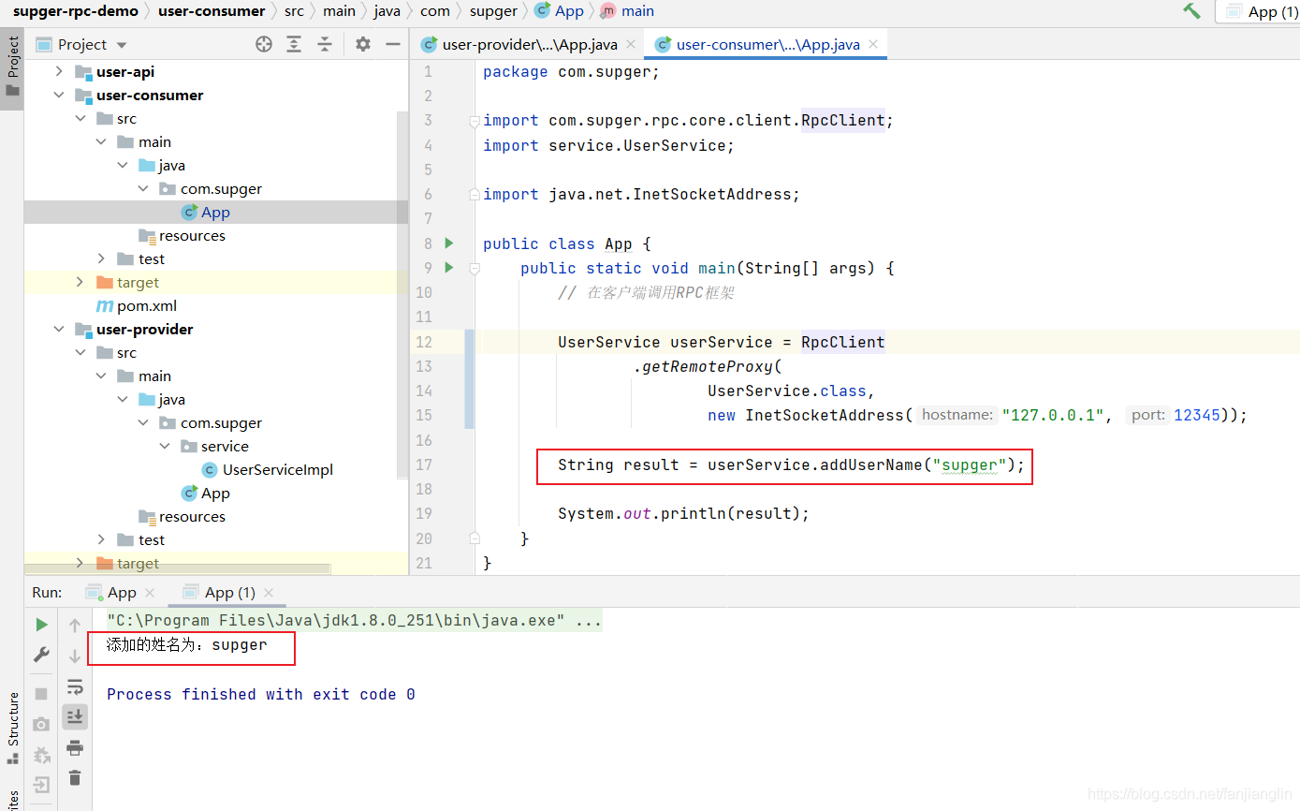Collapse user-provider service package
This screenshot has height=811, width=1300.
point(164,446)
